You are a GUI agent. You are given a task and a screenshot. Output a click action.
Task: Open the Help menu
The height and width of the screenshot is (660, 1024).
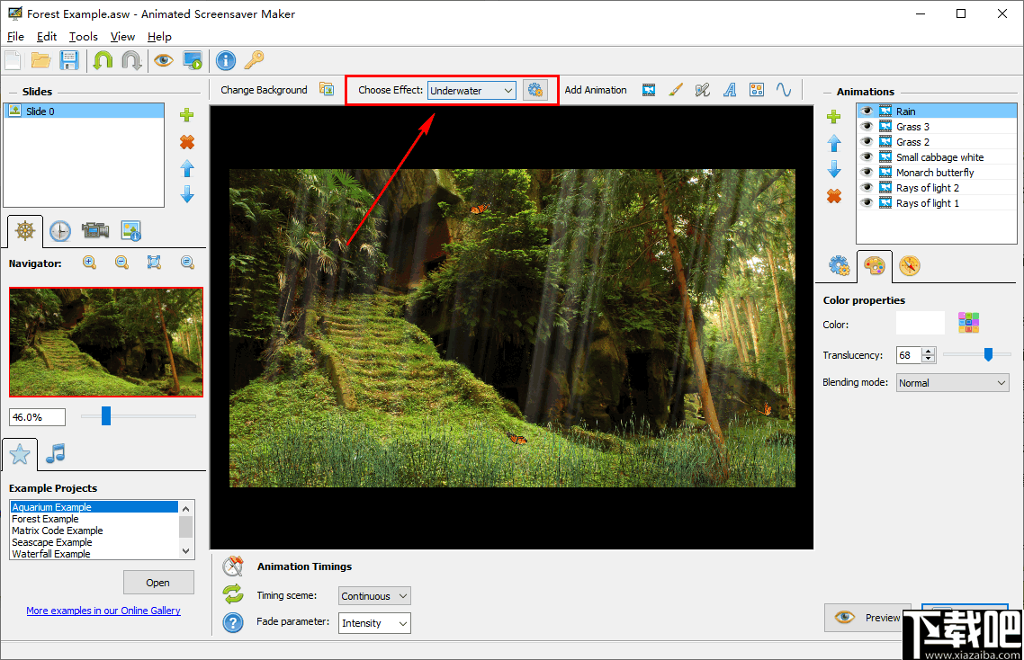pyautogui.click(x=159, y=37)
